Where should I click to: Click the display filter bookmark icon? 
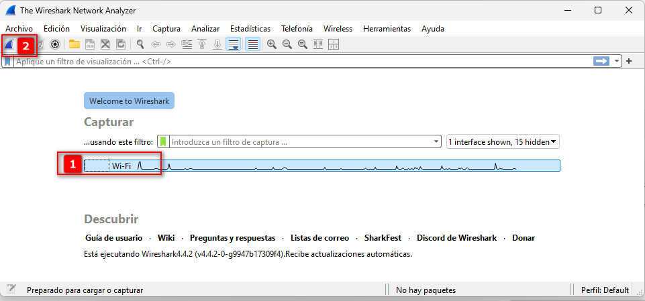pos(7,61)
